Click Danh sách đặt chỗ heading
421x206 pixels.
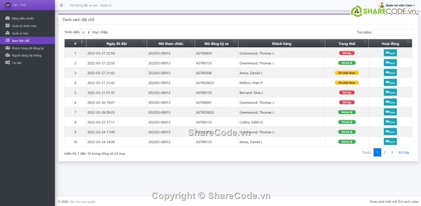point(78,19)
